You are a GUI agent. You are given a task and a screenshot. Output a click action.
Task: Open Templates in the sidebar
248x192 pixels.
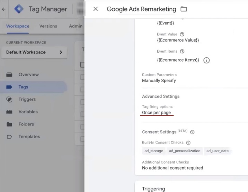(29, 137)
